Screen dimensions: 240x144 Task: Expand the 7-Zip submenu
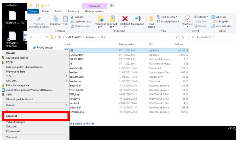point(35,76)
